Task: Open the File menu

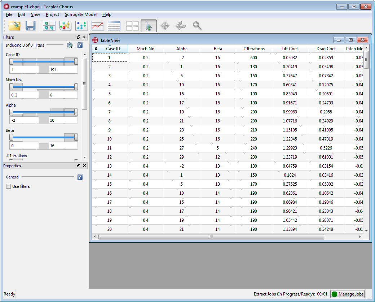Action: [9, 14]
